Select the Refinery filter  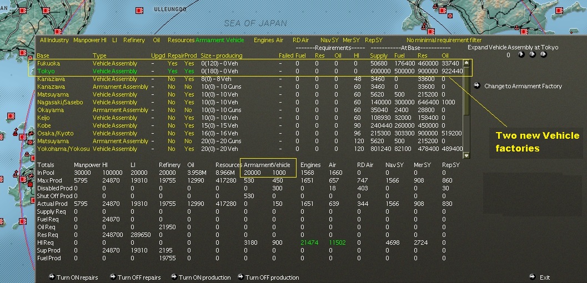click(x=134, y=40)
